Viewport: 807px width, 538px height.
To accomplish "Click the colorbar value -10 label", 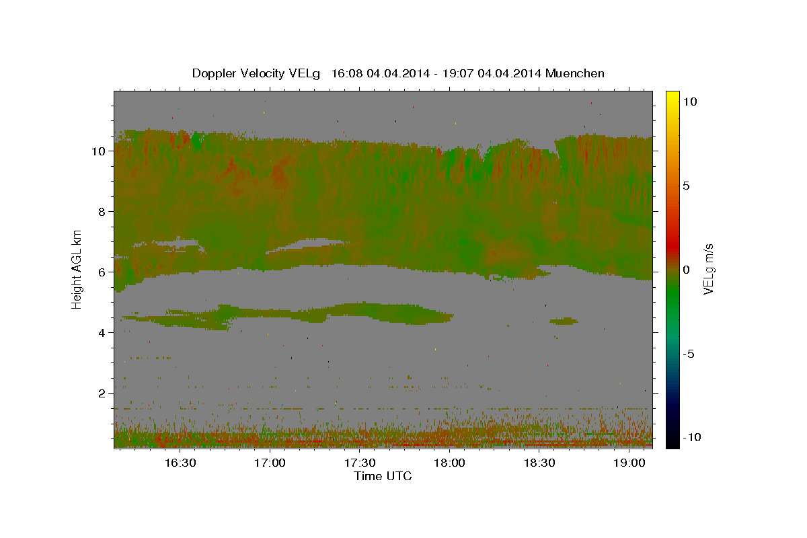I will coord(692,437).
